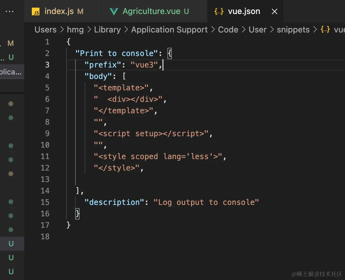The width and height of the screenshot is (345, 280).
Task: Click the highlighted opening brace on line 2
Action: (169, 53)
